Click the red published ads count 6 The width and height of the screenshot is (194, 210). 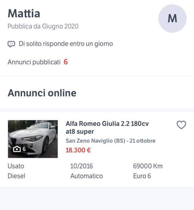[x=66, y=62]
